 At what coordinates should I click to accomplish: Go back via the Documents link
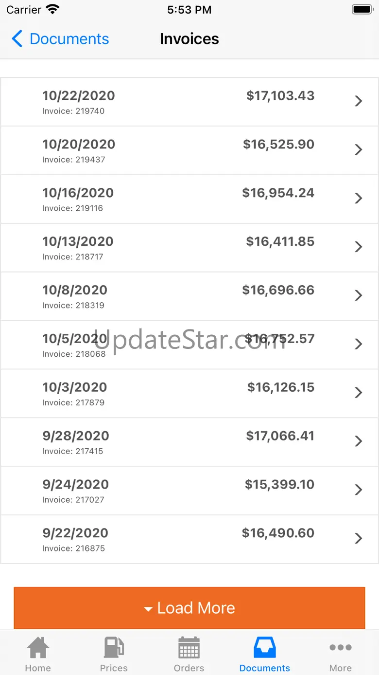click(x=69, y=39)
